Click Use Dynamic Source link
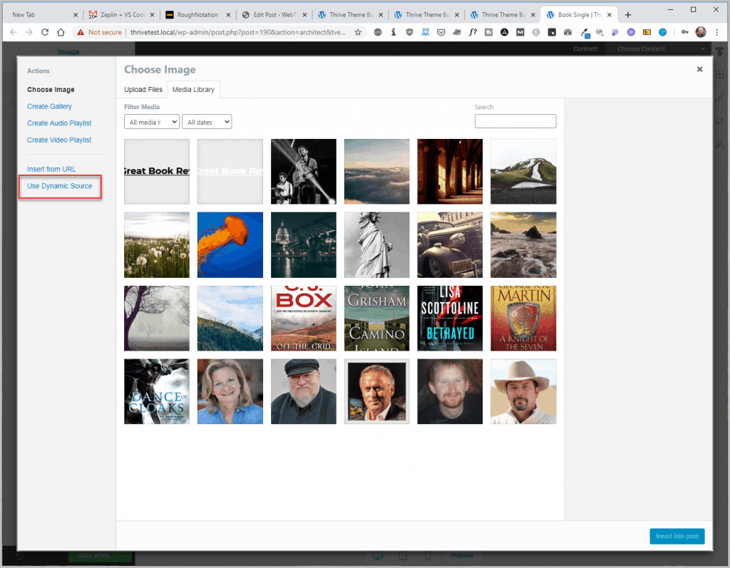The width and height of the screenshot is (730, 568). [60, 186]
